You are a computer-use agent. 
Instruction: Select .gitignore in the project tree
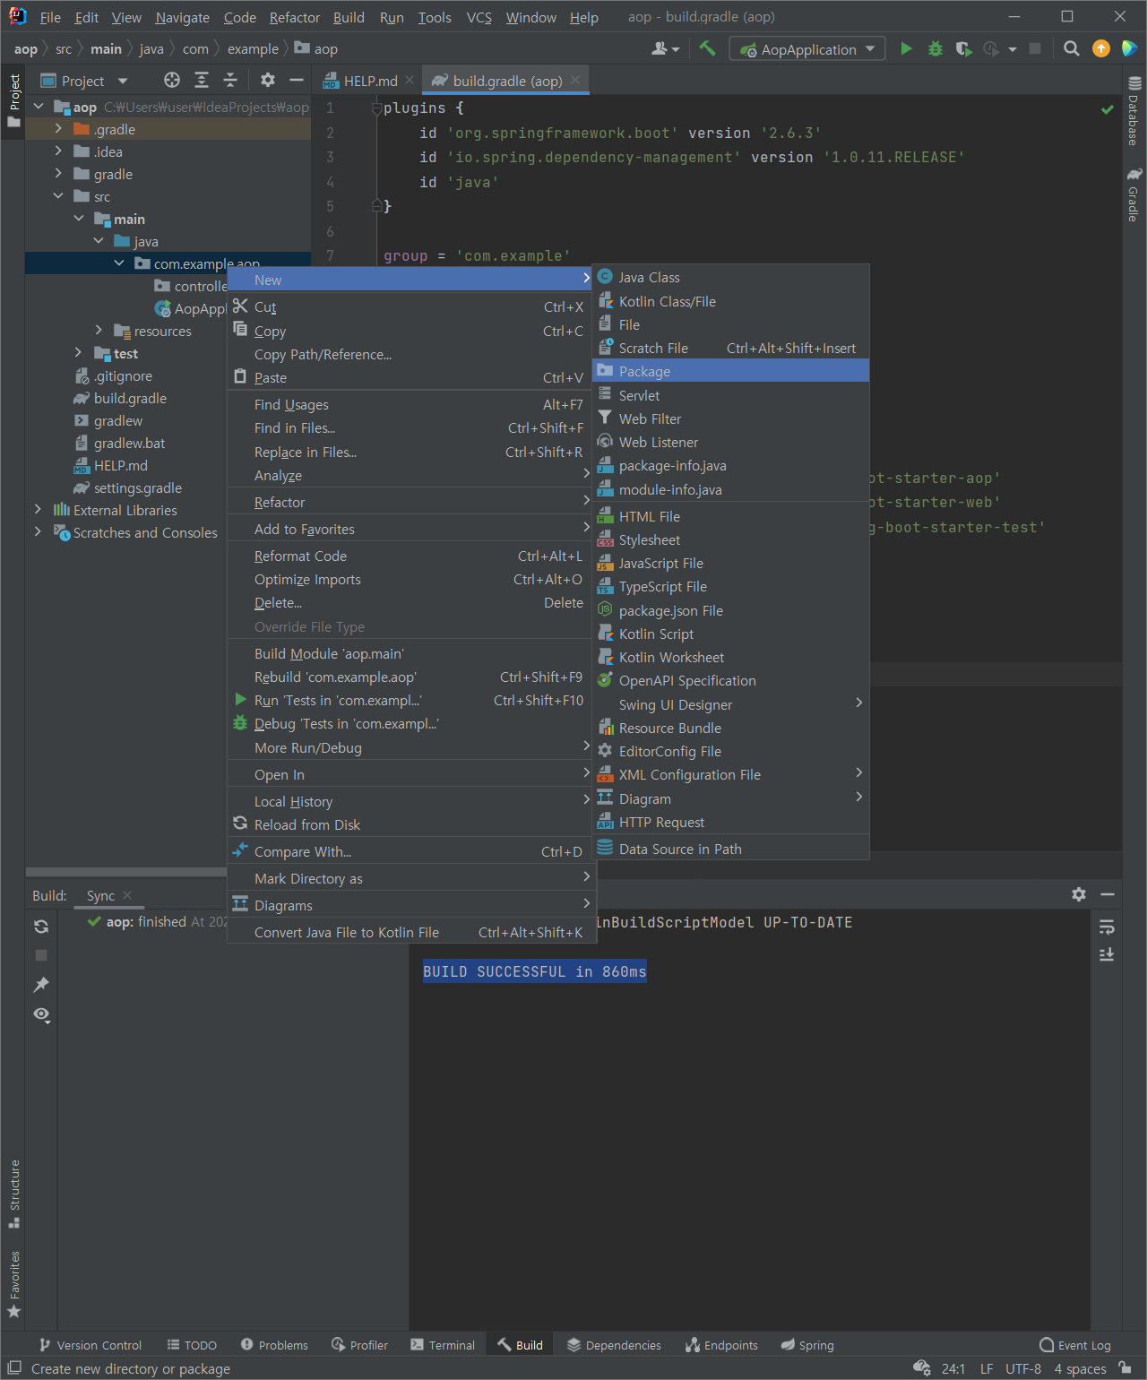click(123, 375)
